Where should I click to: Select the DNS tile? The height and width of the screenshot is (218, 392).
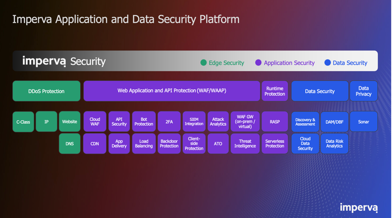coord(69,144)
